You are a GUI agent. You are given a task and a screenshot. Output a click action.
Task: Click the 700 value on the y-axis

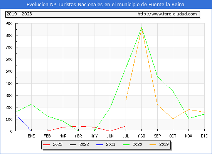[x=9, y=47]
